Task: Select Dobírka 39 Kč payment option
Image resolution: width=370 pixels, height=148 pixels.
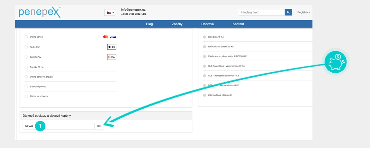Action: click(x=27, y=67)
